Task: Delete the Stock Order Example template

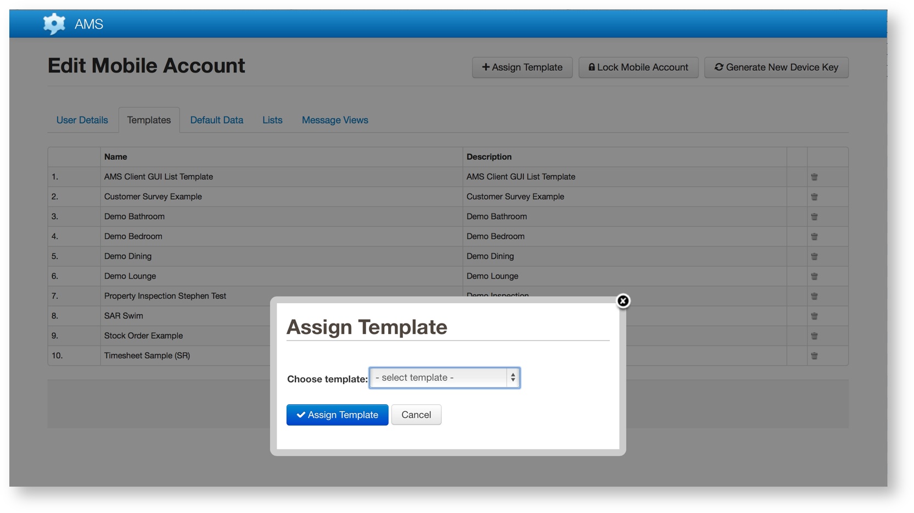Action: [x=814, y=336]
